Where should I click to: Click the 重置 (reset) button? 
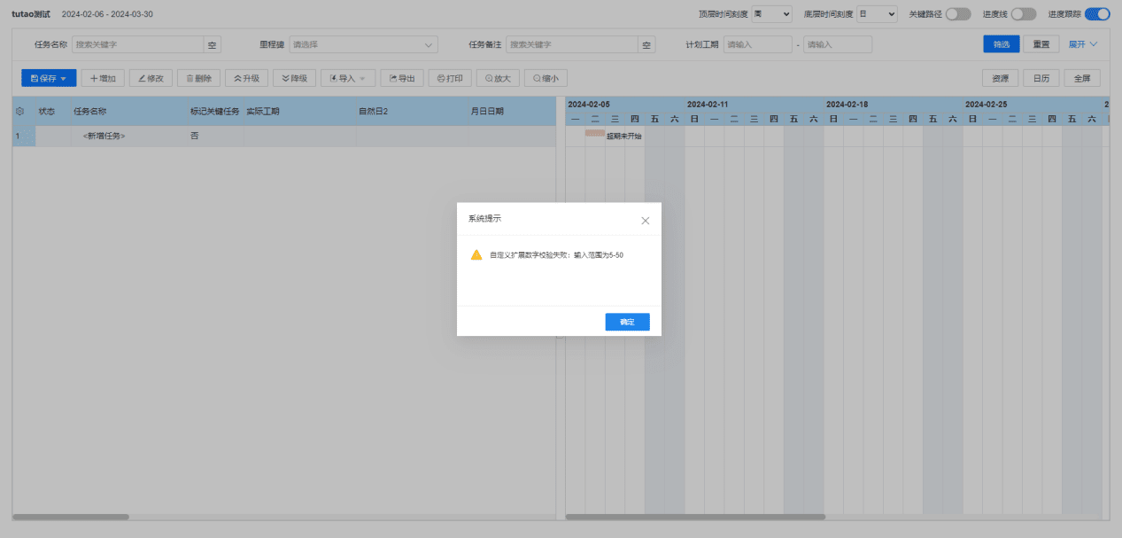(x=1041, y=44)
